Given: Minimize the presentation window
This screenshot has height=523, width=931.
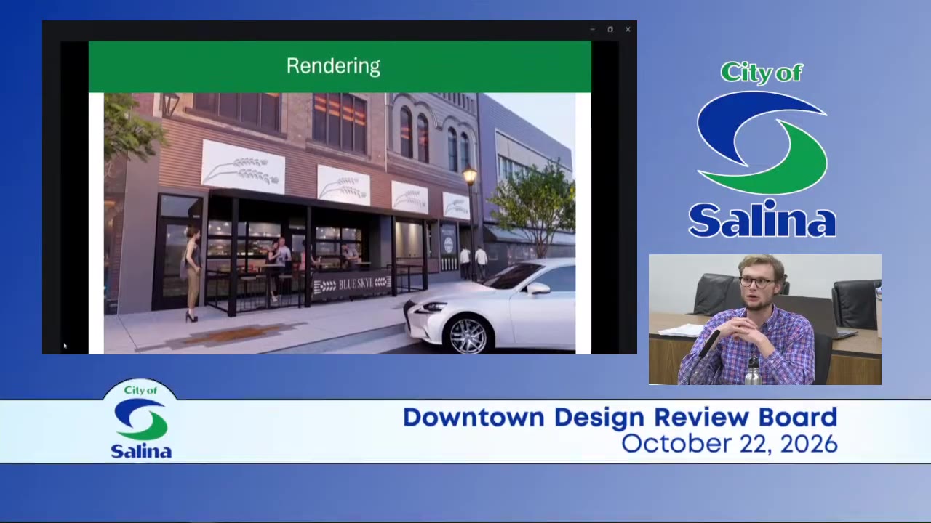Looking at the screenshot, I should pos(592,30).
